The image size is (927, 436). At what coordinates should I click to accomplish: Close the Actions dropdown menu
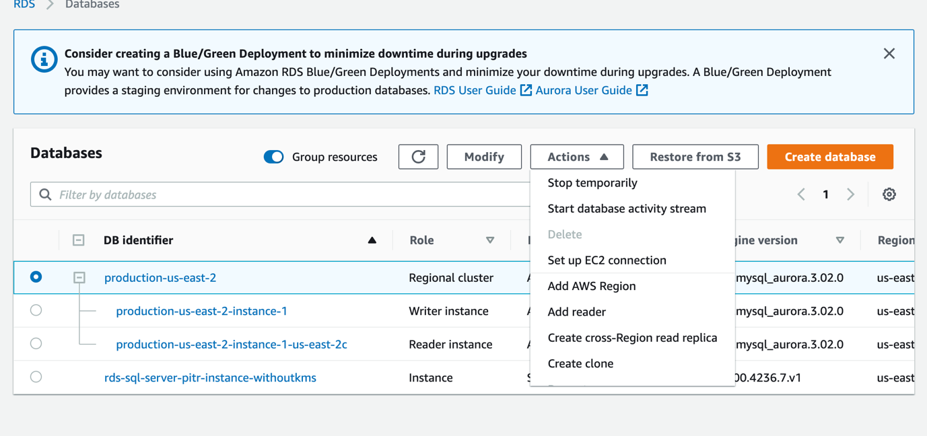pos(576,157)
